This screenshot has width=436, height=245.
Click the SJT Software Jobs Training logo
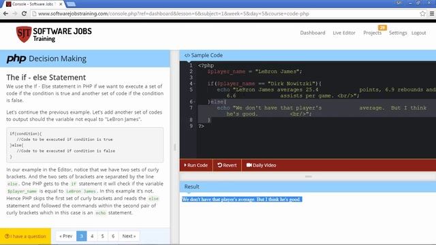(x=54, y=35)
